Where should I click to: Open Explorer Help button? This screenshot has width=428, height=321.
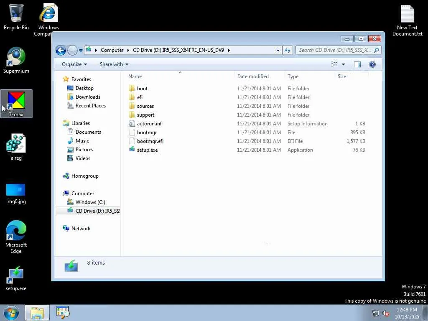coord(372,64)
